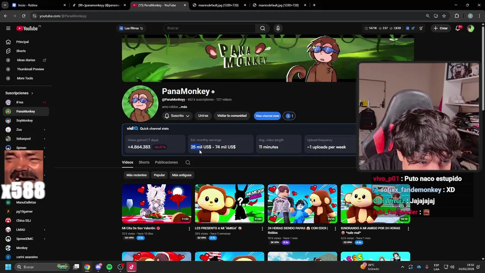Filter videos by Más antiguos
Viewport: 485px width, 273px height.
[182, 175]
